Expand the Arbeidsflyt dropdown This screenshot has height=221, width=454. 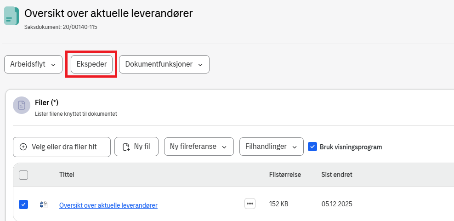33,65
